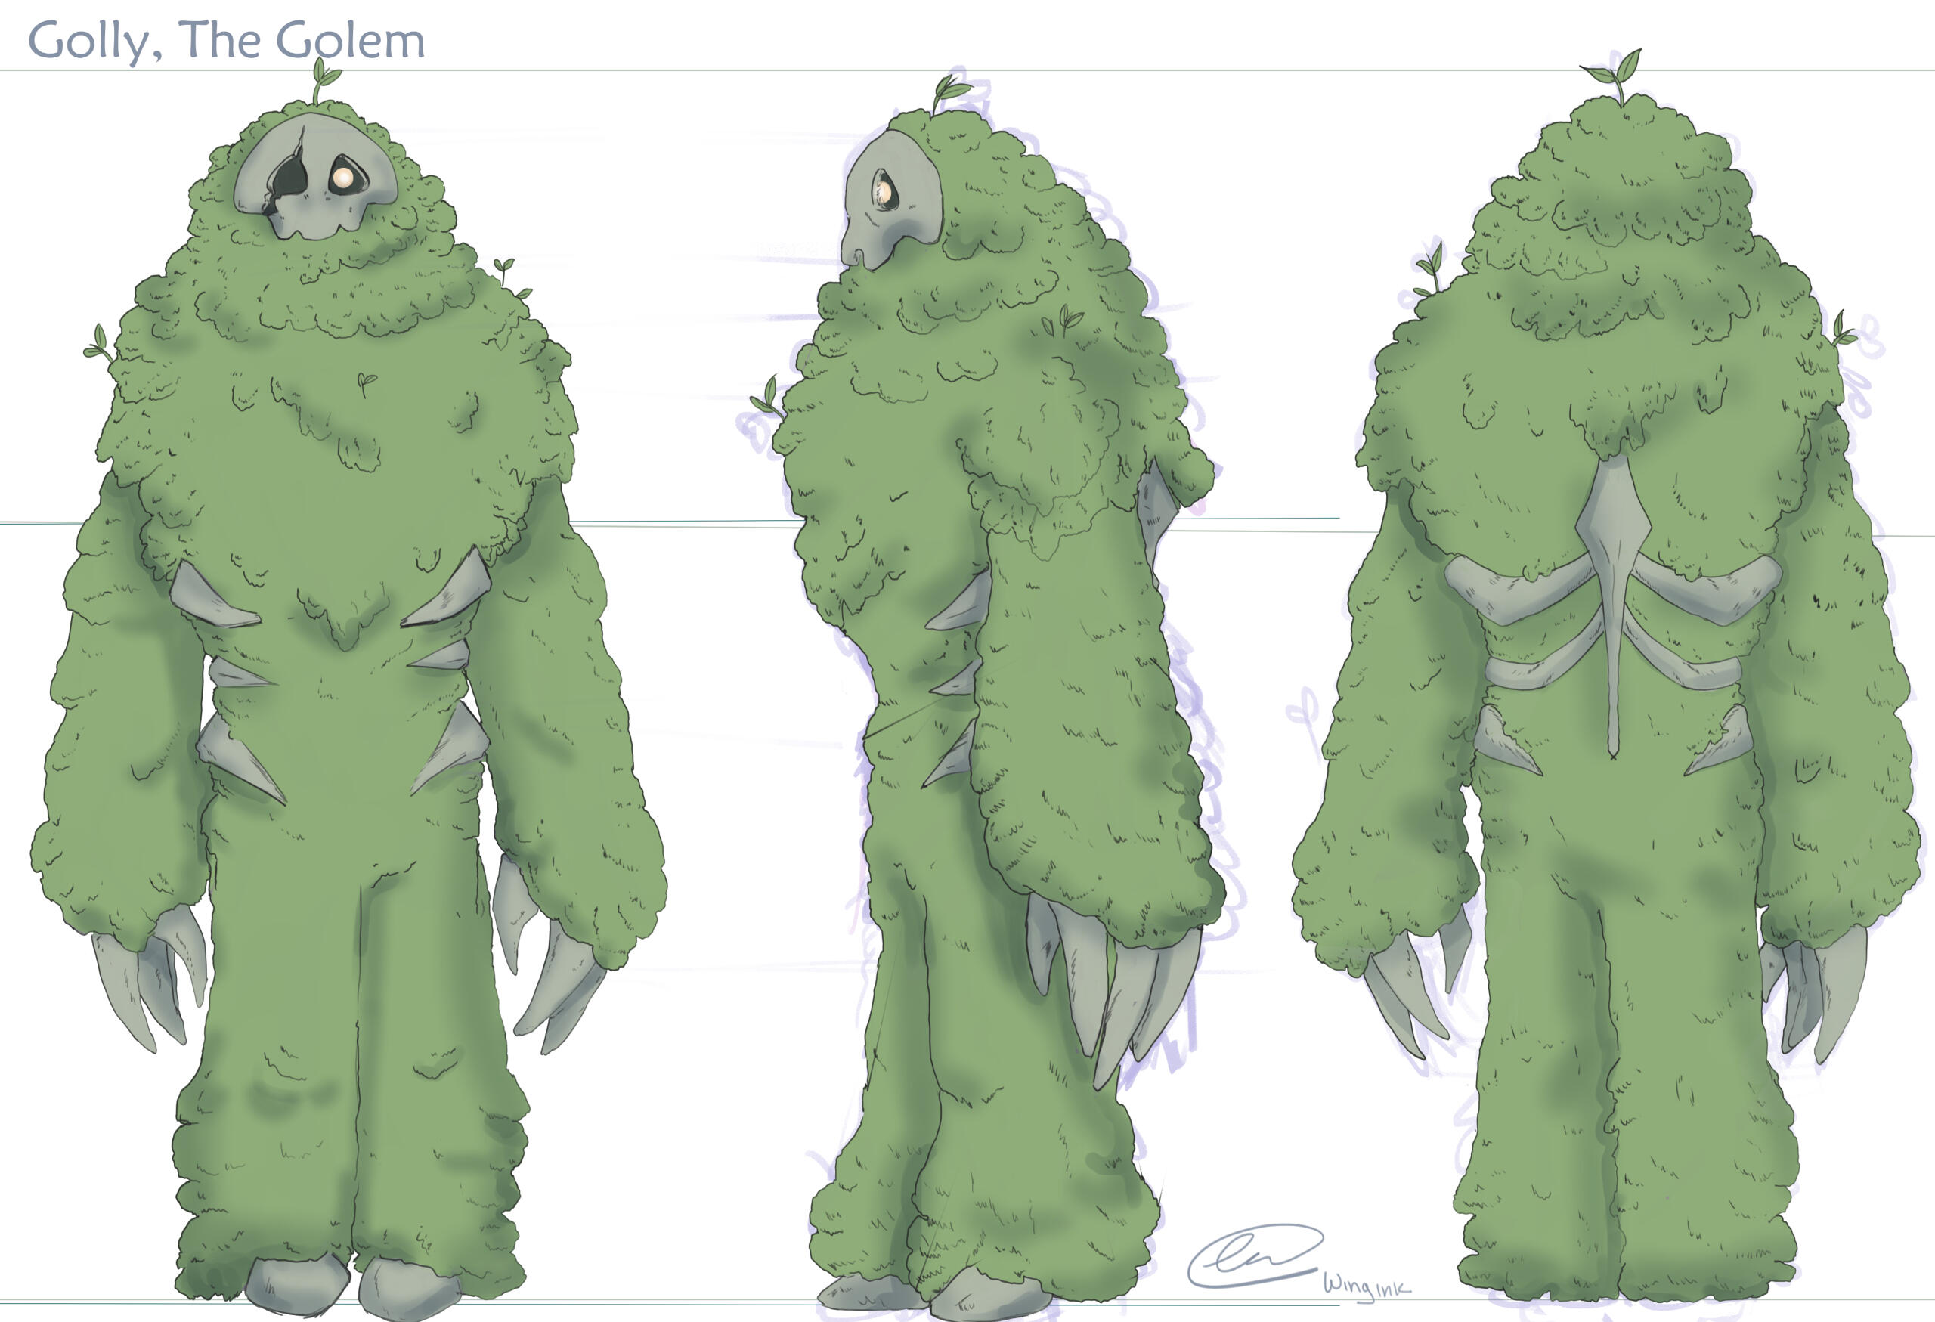Click the glowing eye on front-view skull
1935x1322 pixels.
(342, 178)
